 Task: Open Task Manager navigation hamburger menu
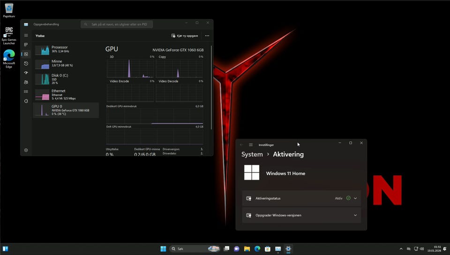pyautogui.click(x=26, y=35)
